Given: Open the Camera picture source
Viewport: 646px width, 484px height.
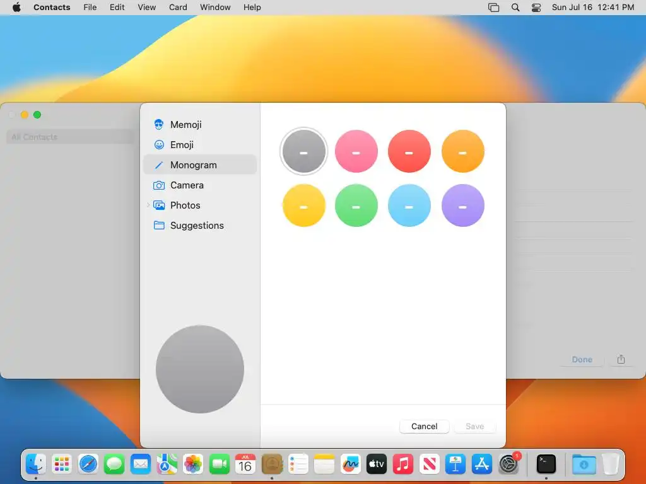Looking at the screenshot, I should pos(200,185).
